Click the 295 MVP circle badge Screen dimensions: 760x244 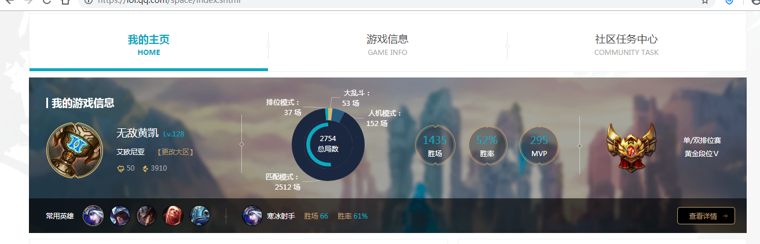pos(539,145)
